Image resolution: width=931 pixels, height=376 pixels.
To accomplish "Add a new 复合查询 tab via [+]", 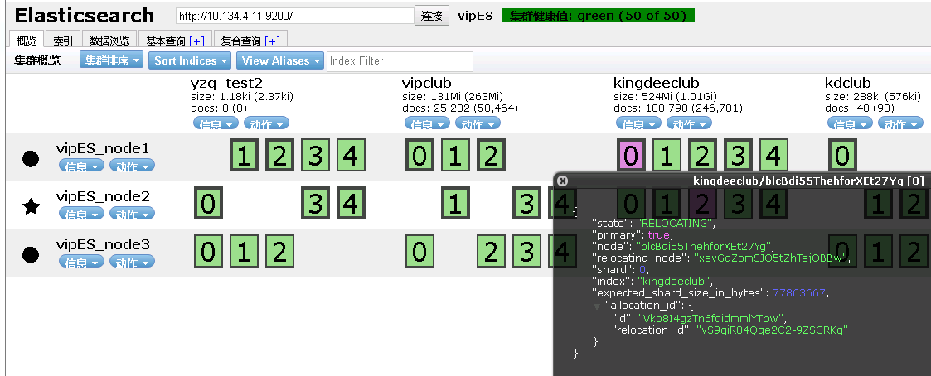I will pos(272,41).
